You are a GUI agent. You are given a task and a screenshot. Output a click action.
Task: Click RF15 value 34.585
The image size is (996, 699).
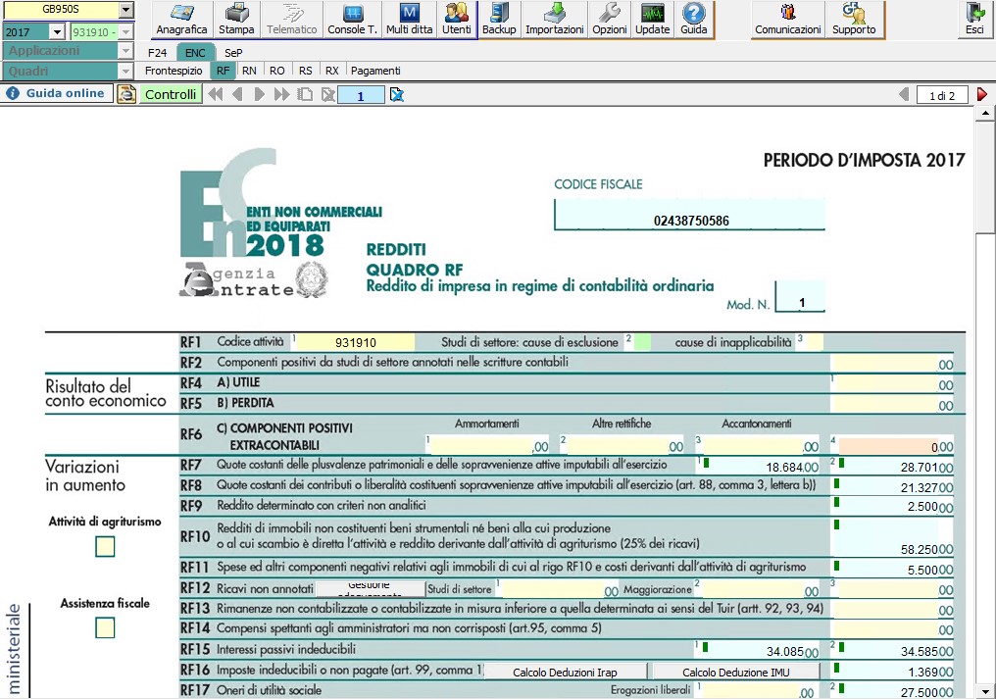[x=896, y=650]
